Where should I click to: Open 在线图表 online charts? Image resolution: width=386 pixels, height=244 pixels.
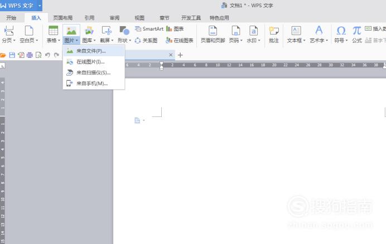[x=180, y=40]
